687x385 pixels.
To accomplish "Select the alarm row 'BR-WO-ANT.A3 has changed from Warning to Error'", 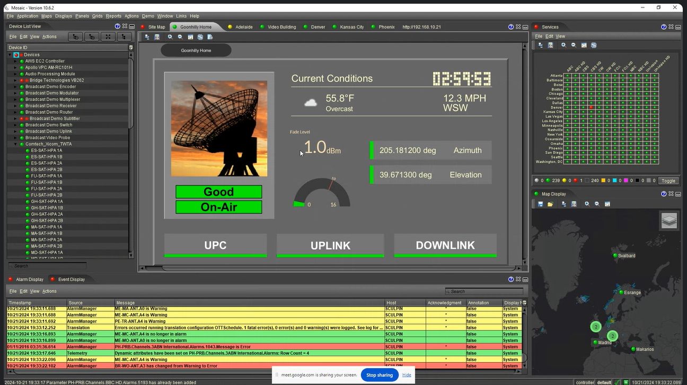I will pyautogui.click(x=264, y=366).
